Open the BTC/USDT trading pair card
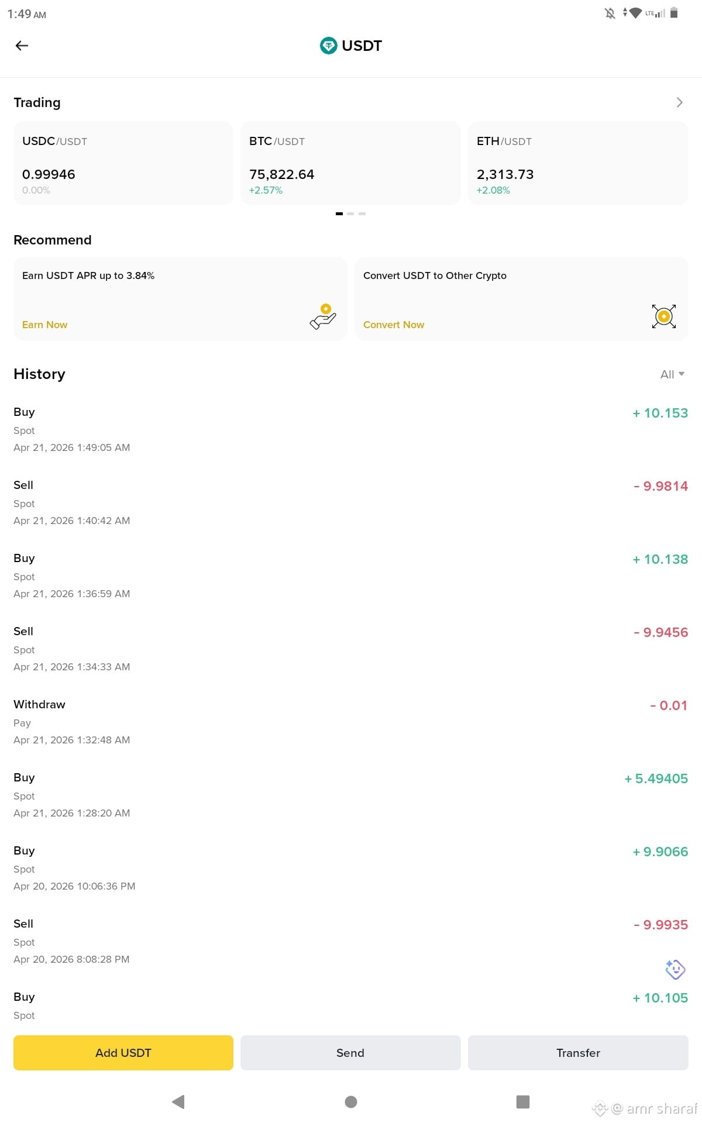Screen dimensions: 702x1123 tap(350, 163)
